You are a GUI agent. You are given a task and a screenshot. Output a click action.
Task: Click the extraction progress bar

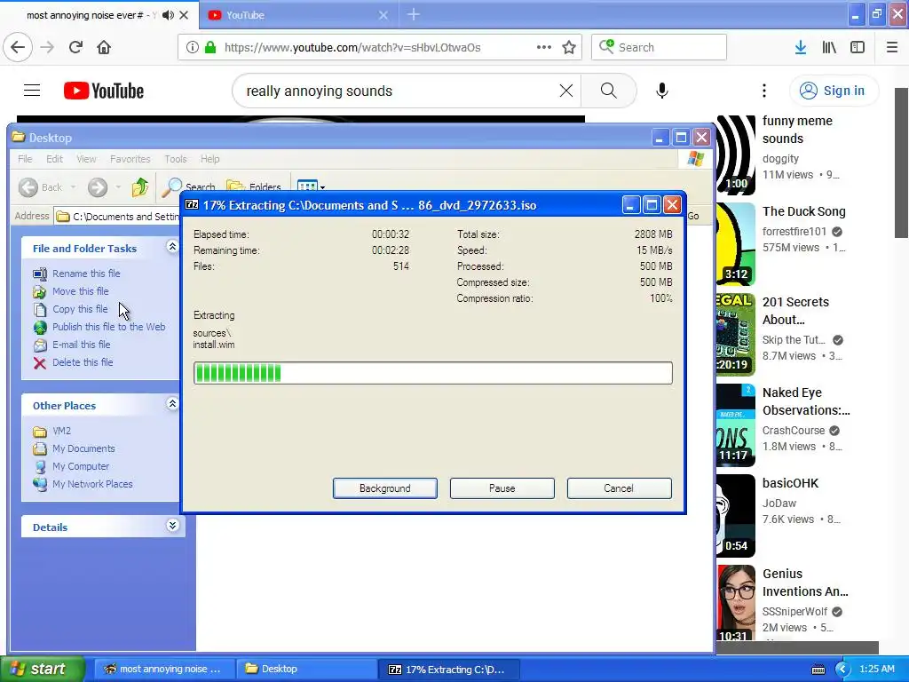(433, 373)
